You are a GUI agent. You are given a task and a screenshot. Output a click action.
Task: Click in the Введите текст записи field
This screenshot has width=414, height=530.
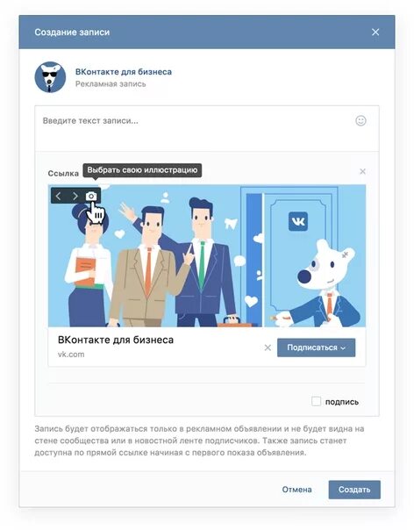(207, 128)
